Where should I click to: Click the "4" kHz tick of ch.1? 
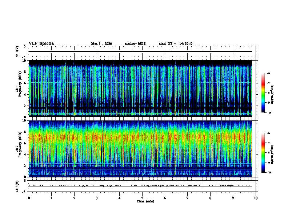click(25, 95)
